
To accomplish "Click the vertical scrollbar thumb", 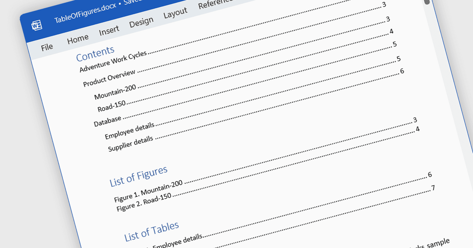I will 426,2.
